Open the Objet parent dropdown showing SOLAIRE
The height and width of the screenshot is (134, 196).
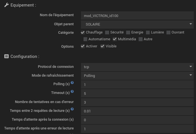click(x=137, y=24)
